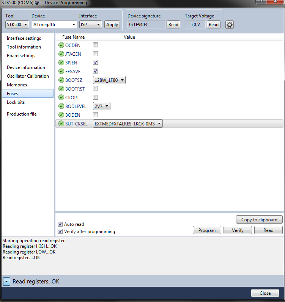Image resolution: width=285 pixels, height=302 pixels.
Task: Go to Lock bits page
Action: [16, 102]
